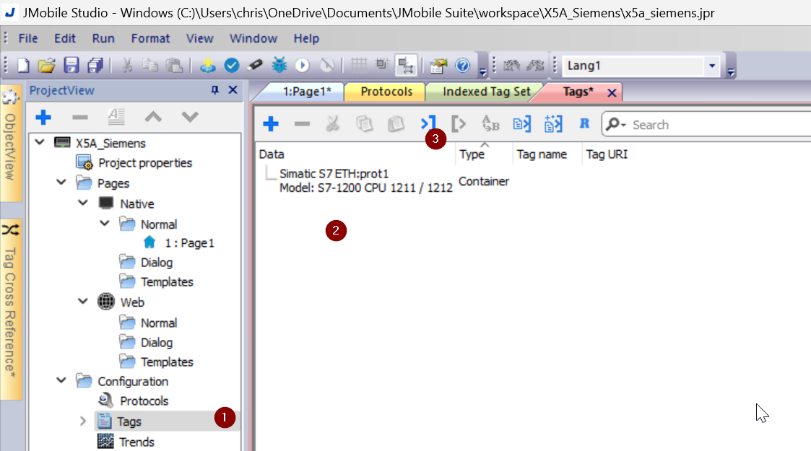Click the blue document-update dictionary icon

[553, 124]
